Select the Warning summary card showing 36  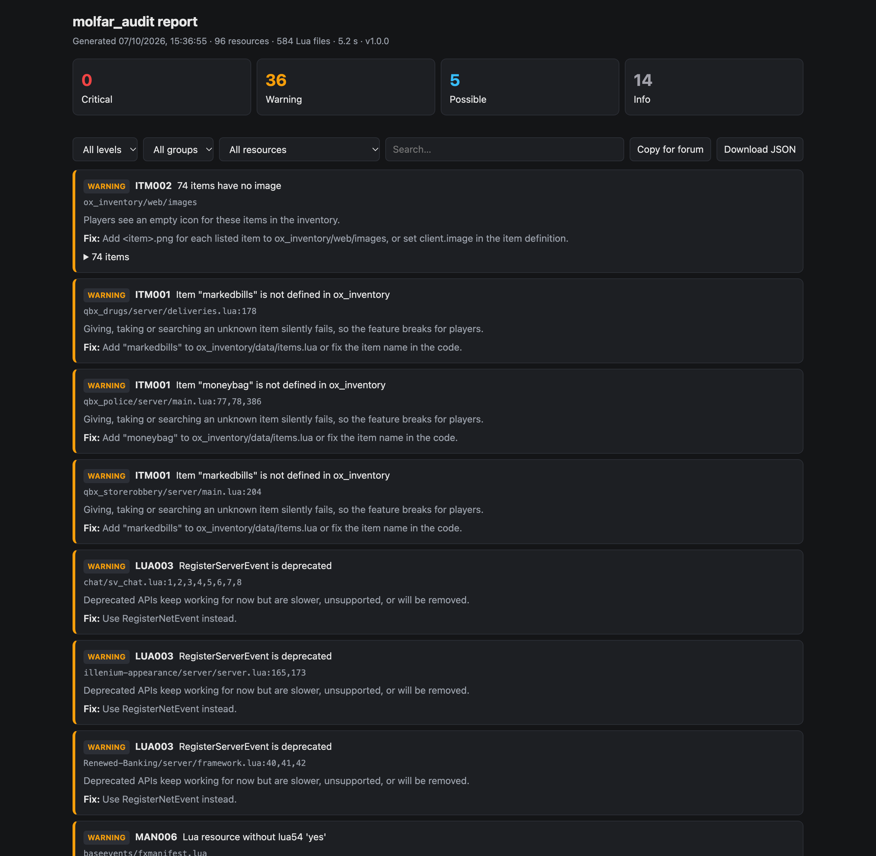click(x=346, y=87)
